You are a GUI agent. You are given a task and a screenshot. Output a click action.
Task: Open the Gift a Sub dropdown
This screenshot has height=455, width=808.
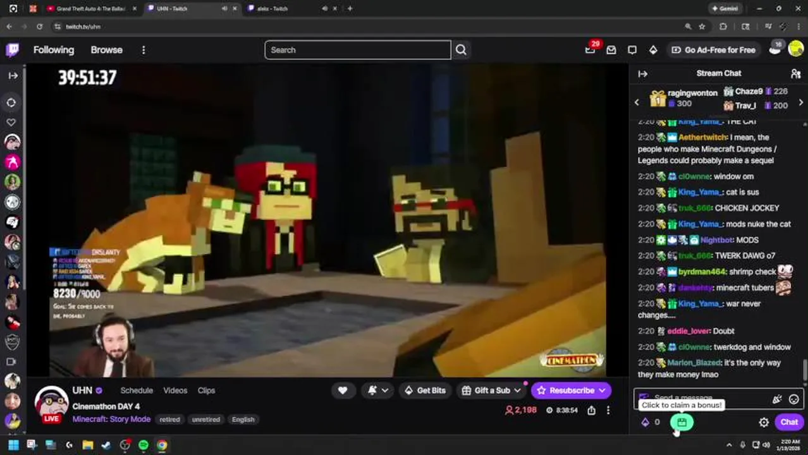pos(491,391)
